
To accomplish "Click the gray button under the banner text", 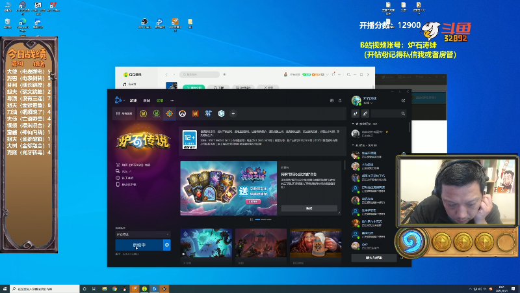I will pyautogui.click(x=309, y=208).
